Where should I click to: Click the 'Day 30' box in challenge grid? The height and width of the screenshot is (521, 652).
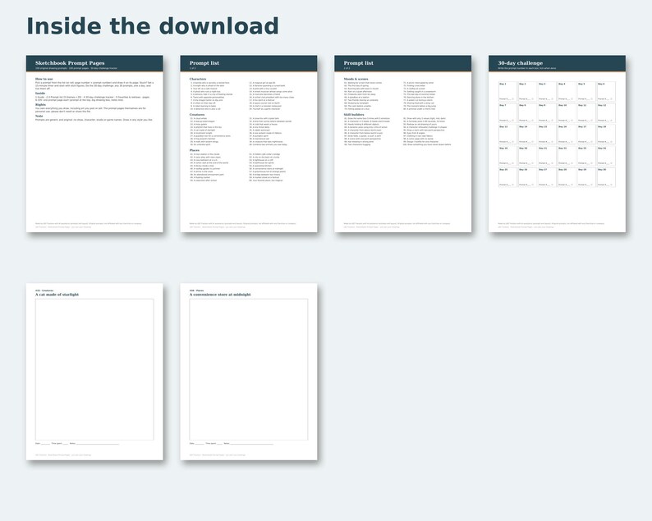(x=606, y=177)
